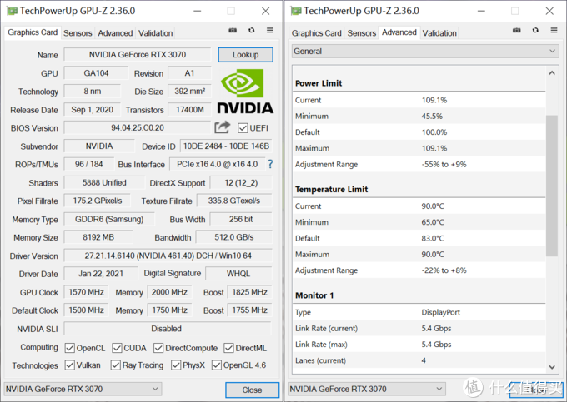
Task: Toggle DirectCompute checkbox
Action: 158,348
